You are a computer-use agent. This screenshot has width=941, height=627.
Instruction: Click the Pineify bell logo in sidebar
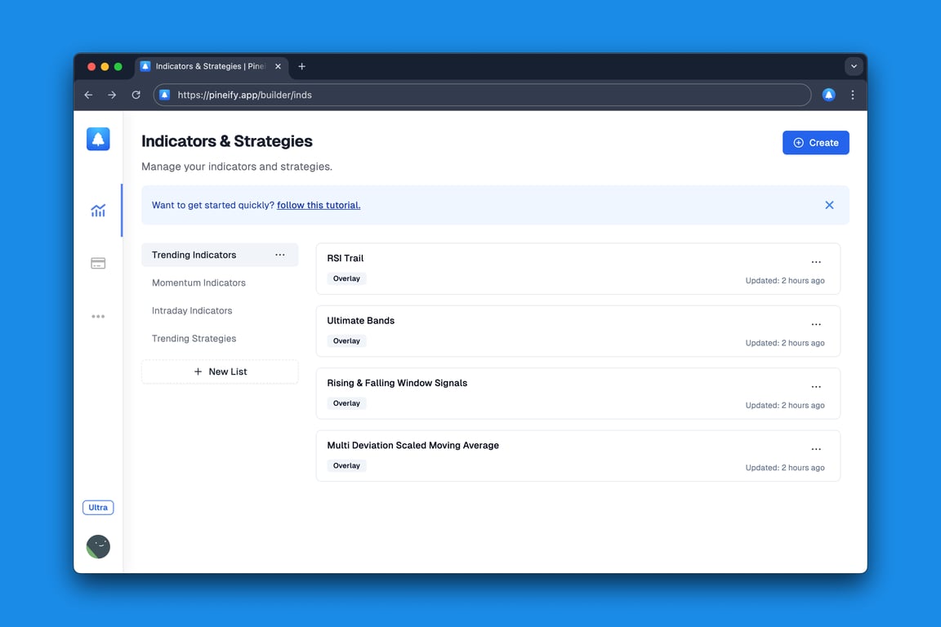click(x=98, y=140)
